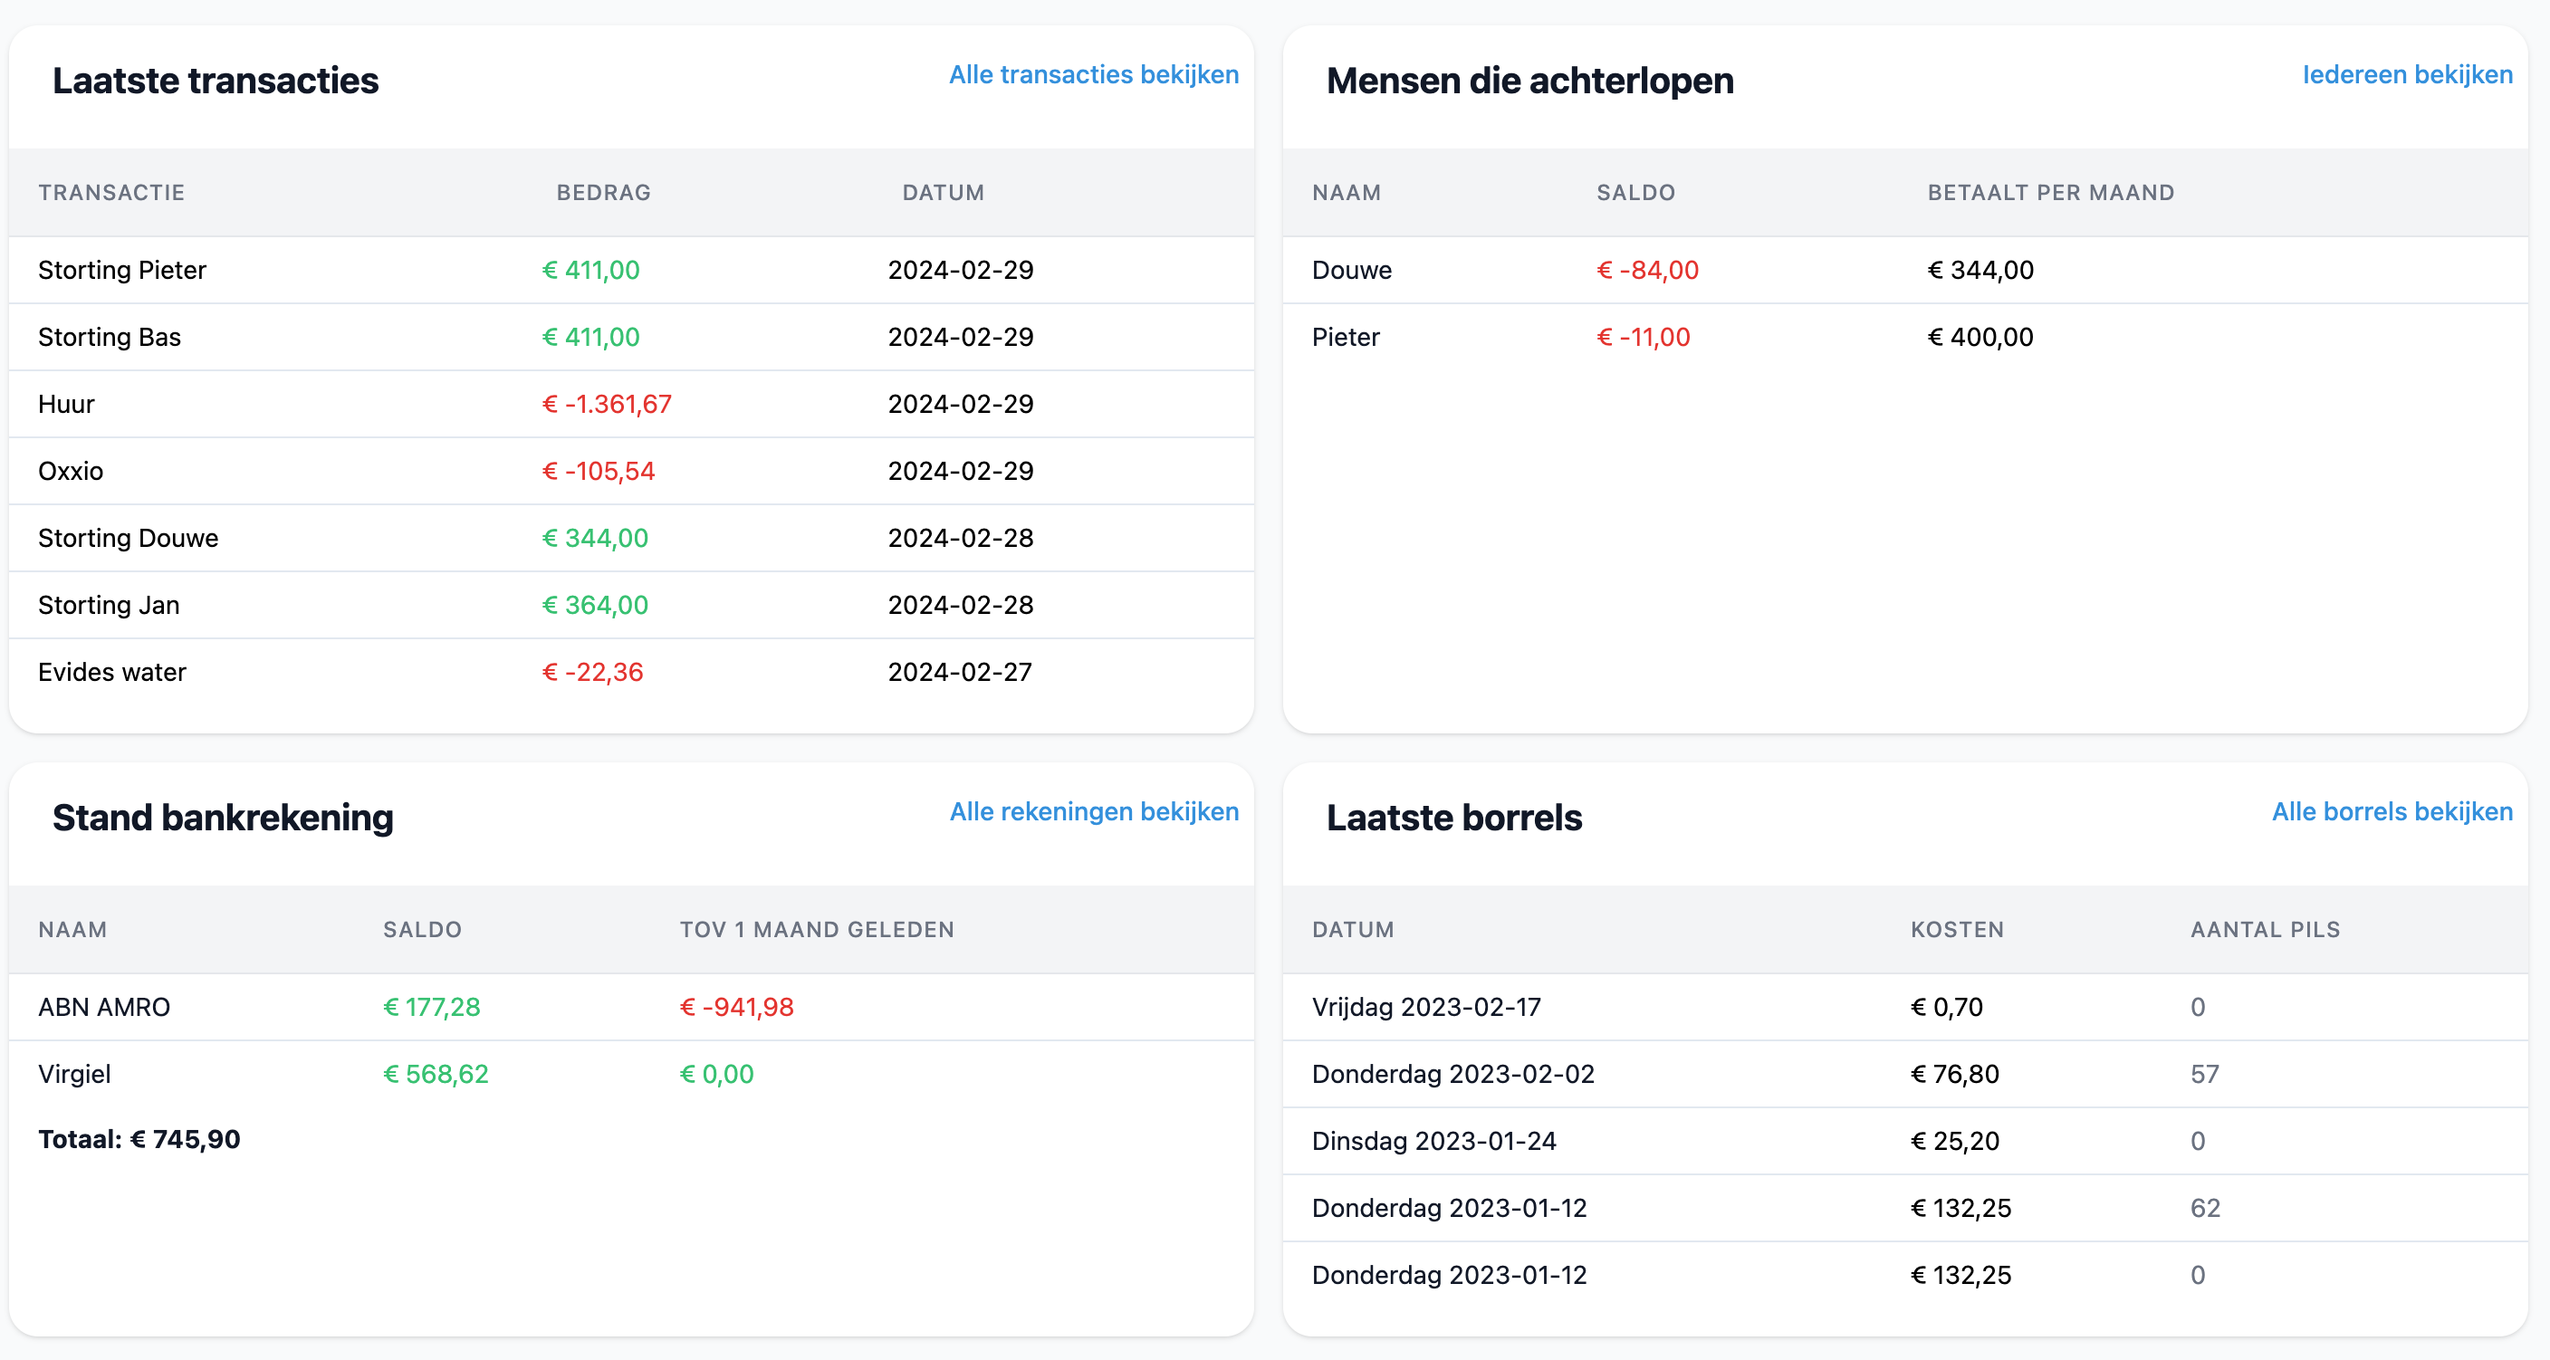Sort people by SALDO column header
2550x1360 pixels.
coord(1635,192)
